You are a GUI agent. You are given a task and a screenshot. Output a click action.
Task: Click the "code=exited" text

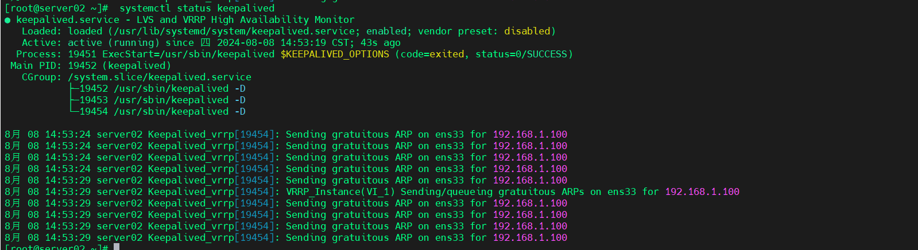tap(432, 54)
